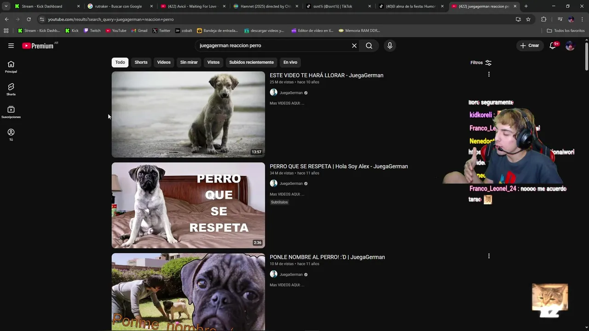The width and height of the screenshot is (589, 331).
Task: Click the Subtítulos badge on second video
Action: [x=279, y=202]
